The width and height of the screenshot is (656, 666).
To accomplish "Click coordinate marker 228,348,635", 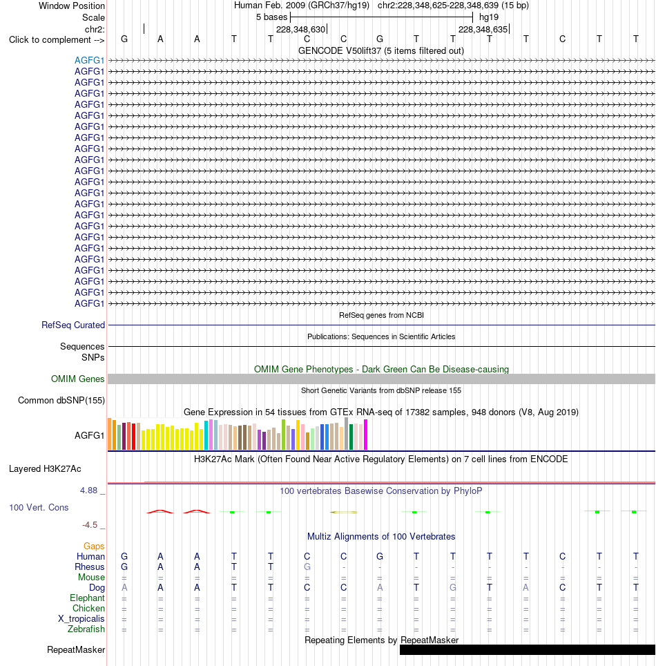I will point(483,29).
